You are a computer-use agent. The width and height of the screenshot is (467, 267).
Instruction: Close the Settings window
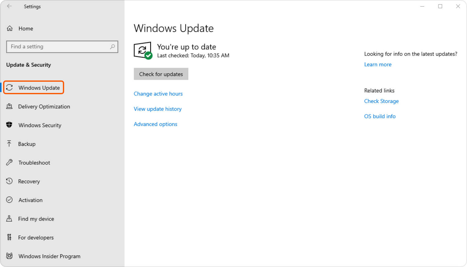(458, 6)
